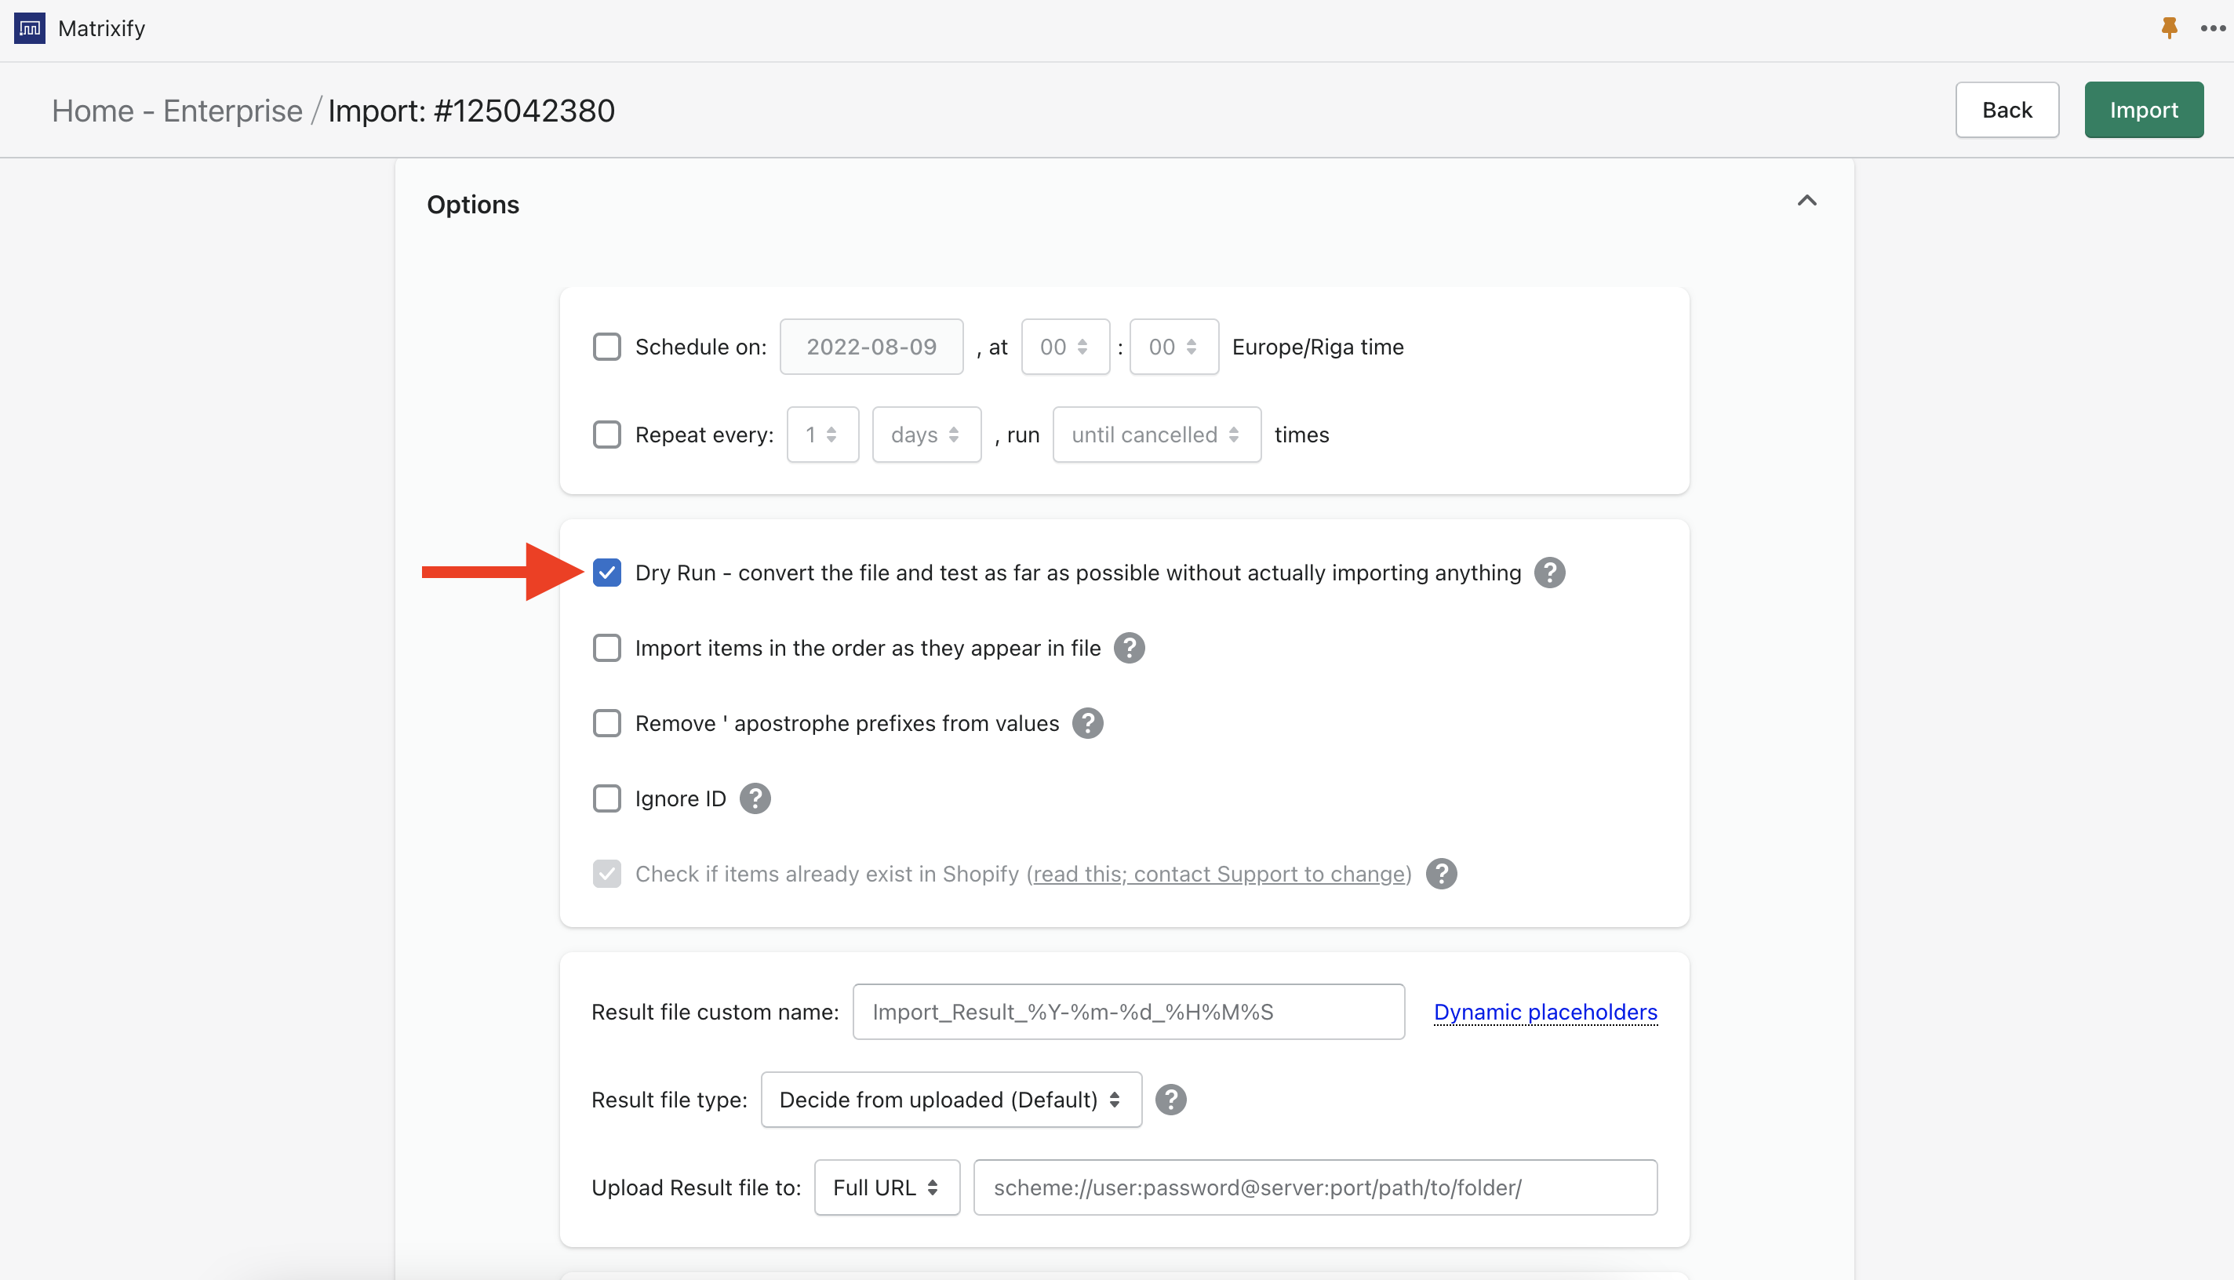This screenshot has height=1280, width=2234.
Task: Click the orange pin icon
Action: pos(2169,28)
